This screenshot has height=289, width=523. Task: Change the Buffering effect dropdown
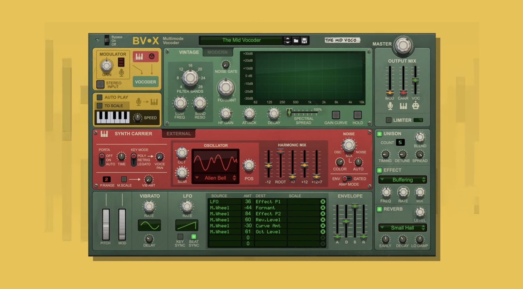[402, 180]
